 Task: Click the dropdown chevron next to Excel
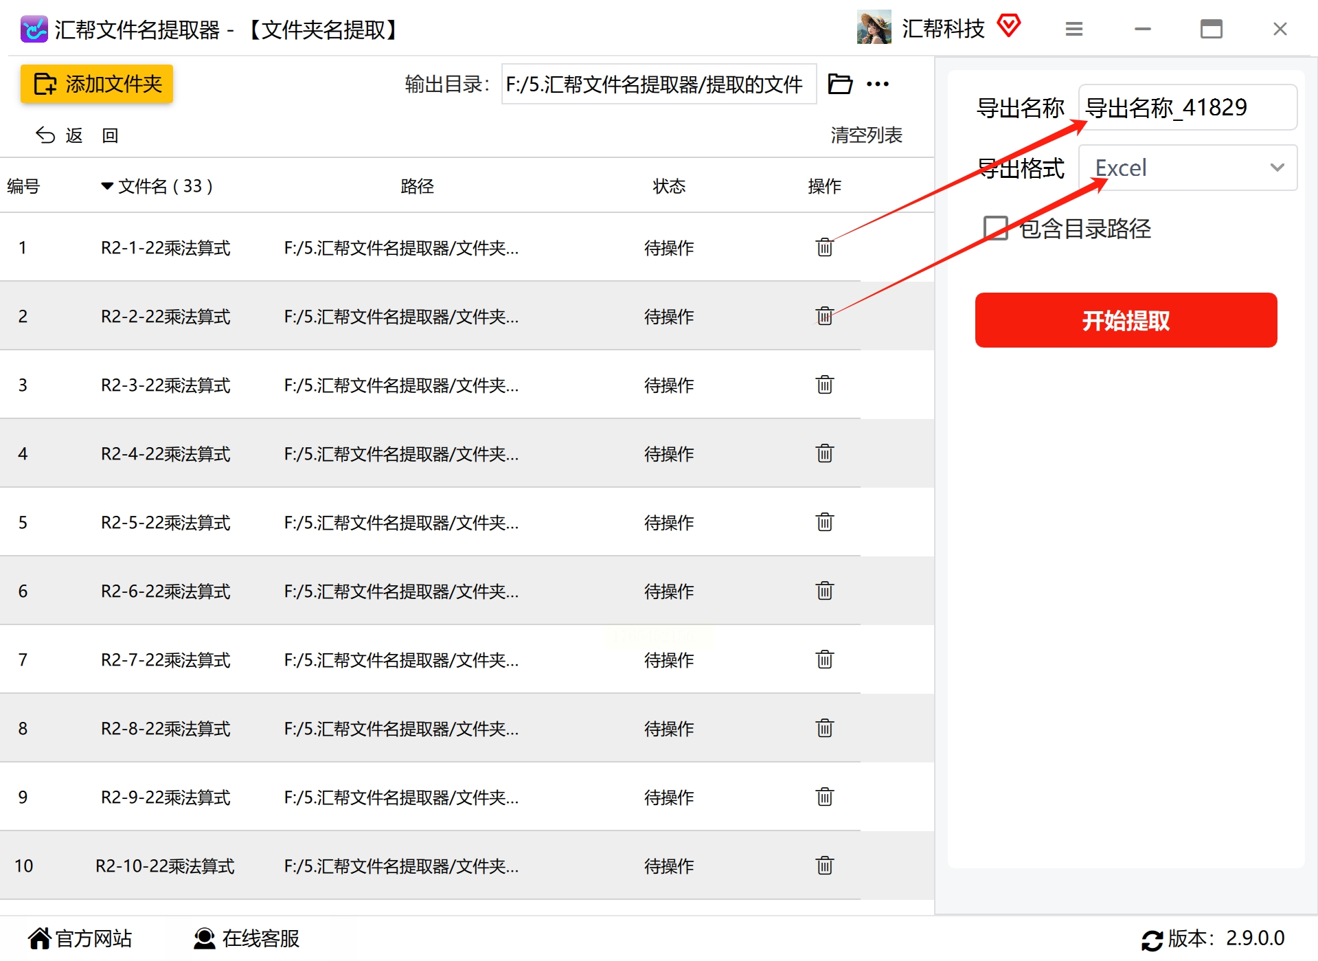click(1277, 168)
